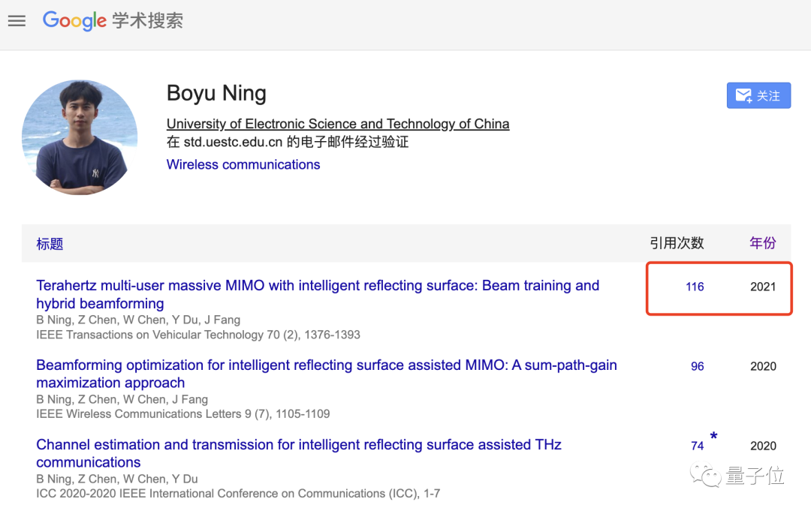
Task: Click the 2021 year of first paper
Action: (x=763, y=287)
